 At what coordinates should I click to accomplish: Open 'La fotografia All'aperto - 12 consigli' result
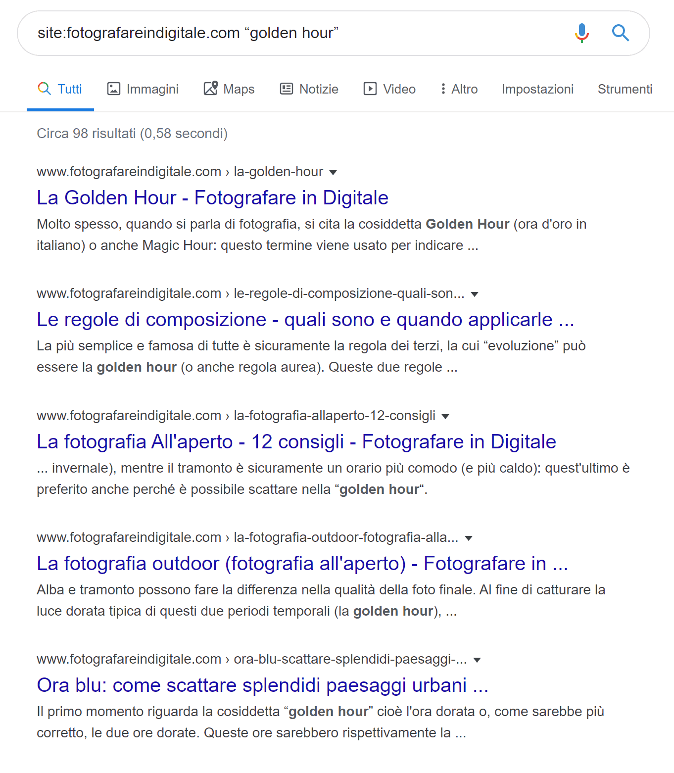pyautogui.click(x=296, y=442)
